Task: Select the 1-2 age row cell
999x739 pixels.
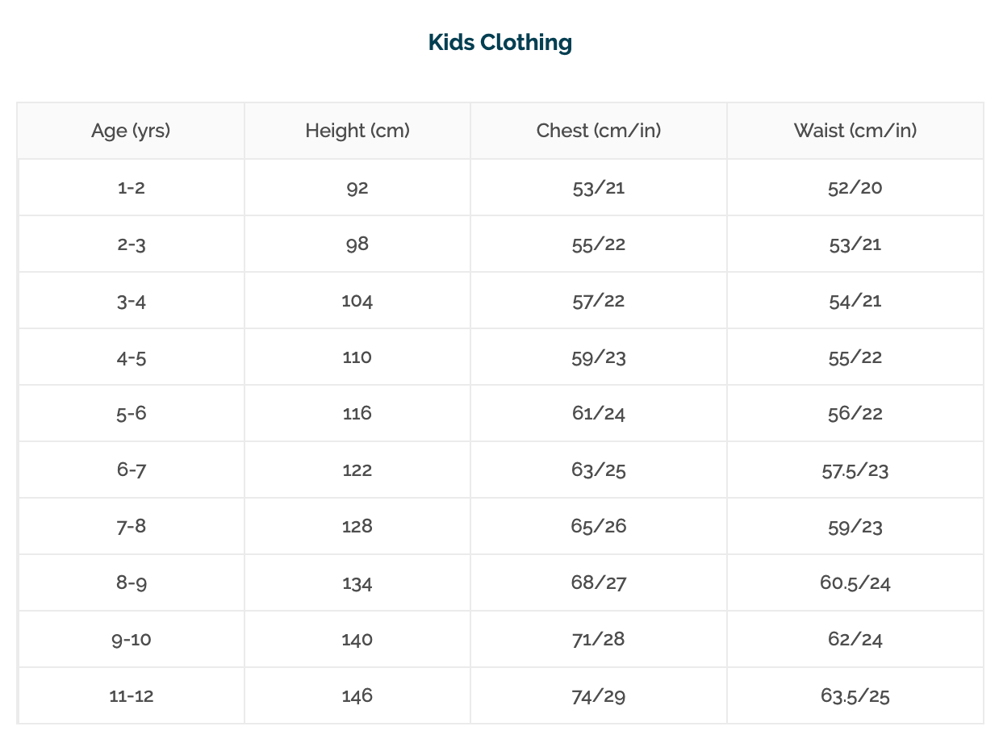Action: click(x=131, y=187)
